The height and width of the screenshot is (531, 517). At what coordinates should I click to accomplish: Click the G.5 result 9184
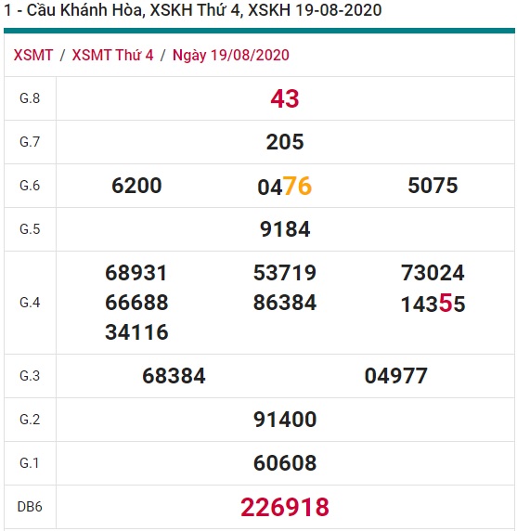click(x=285, y=229)
